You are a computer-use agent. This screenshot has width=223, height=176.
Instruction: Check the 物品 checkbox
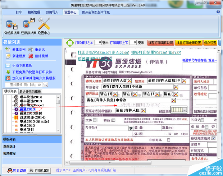point(113,120)
